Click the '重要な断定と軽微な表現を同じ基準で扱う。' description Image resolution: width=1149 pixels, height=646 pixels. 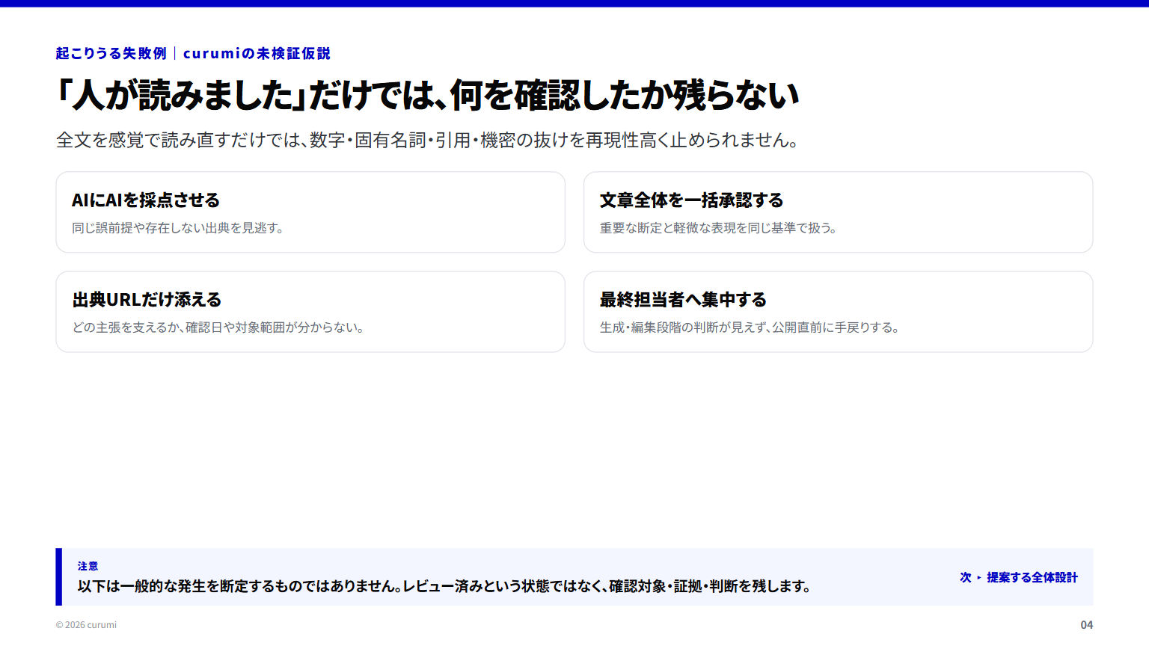(x=719, y=228)
